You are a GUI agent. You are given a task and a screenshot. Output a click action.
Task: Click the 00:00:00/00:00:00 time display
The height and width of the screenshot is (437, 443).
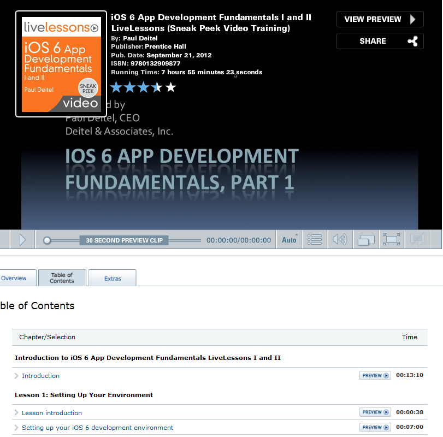(x=239, y=240)
